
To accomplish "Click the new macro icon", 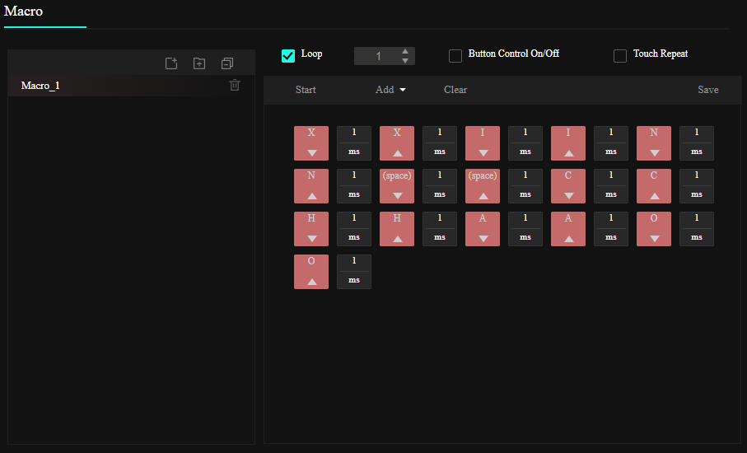I will [x=171, y=63].
